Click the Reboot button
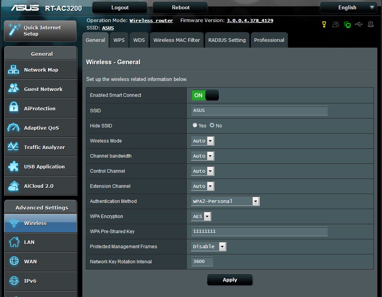382x297 pixels. [x=181, y=7]
